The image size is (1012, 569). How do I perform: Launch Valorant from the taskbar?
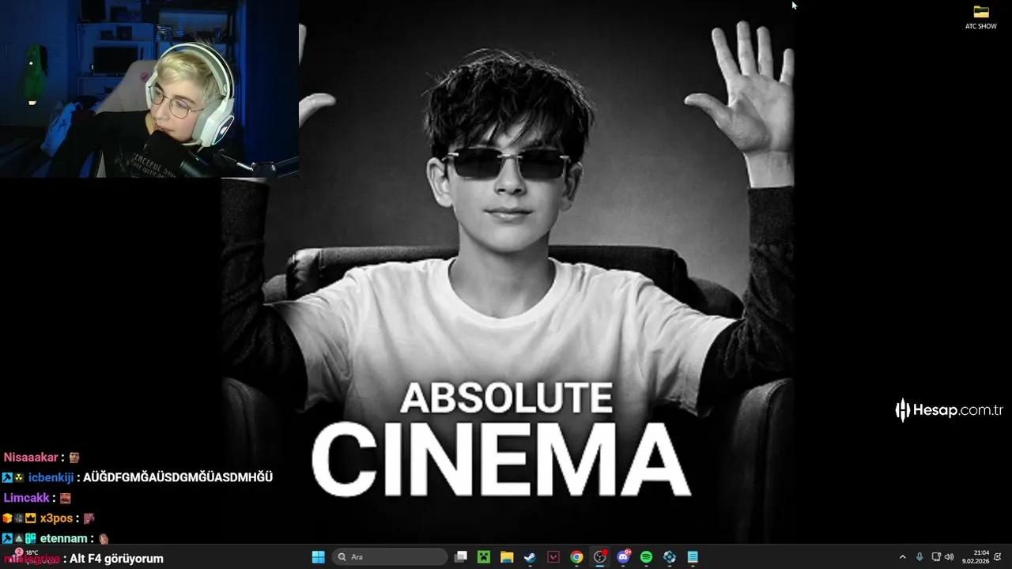[553, 557]
